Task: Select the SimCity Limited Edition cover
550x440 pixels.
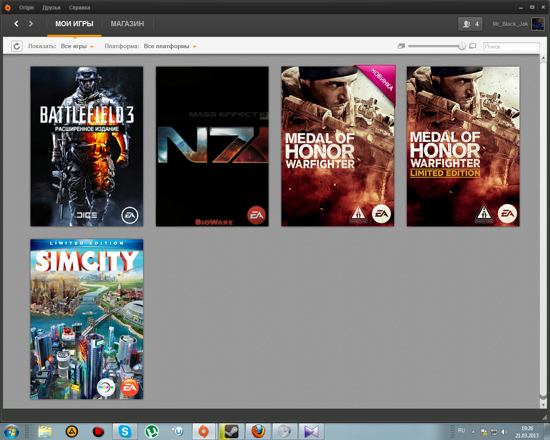Action: [87, 319]
